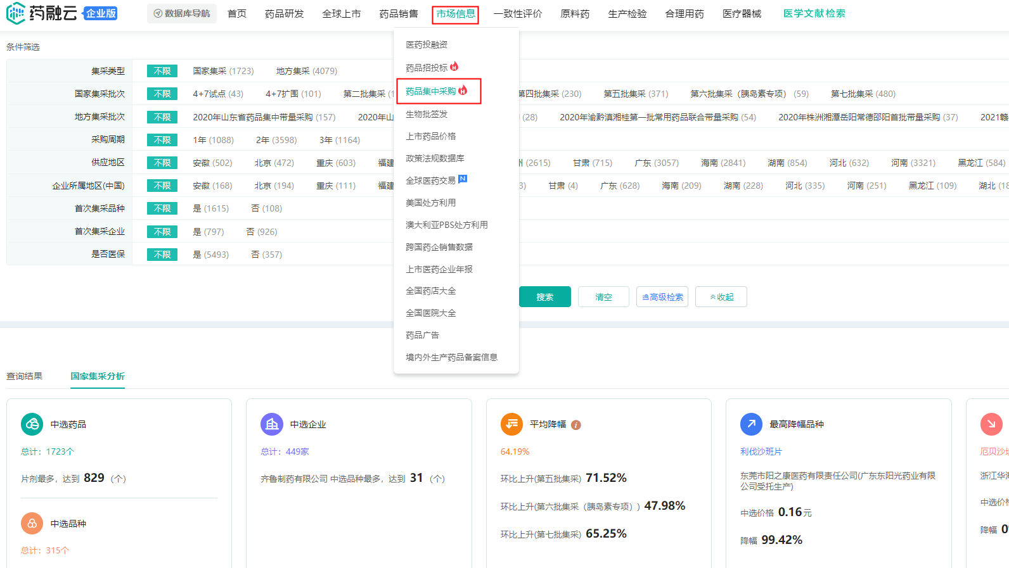
Task: Filter by 第七批集采 (480)
Action: (x=863, y=94)
